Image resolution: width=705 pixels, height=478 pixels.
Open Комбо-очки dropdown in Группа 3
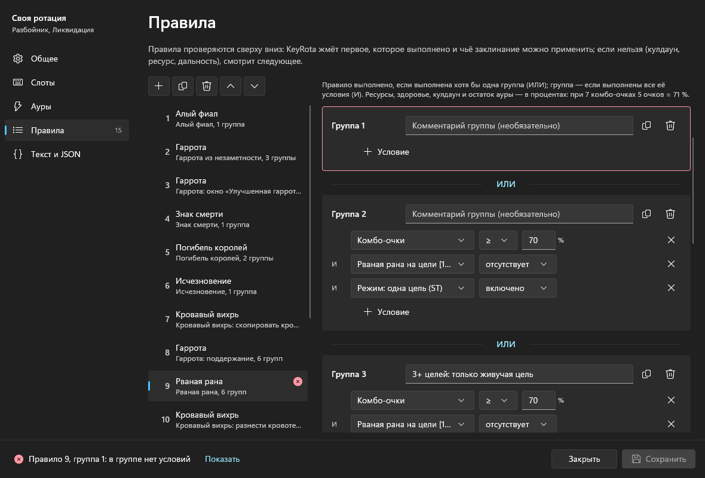(x=412, y=400)
